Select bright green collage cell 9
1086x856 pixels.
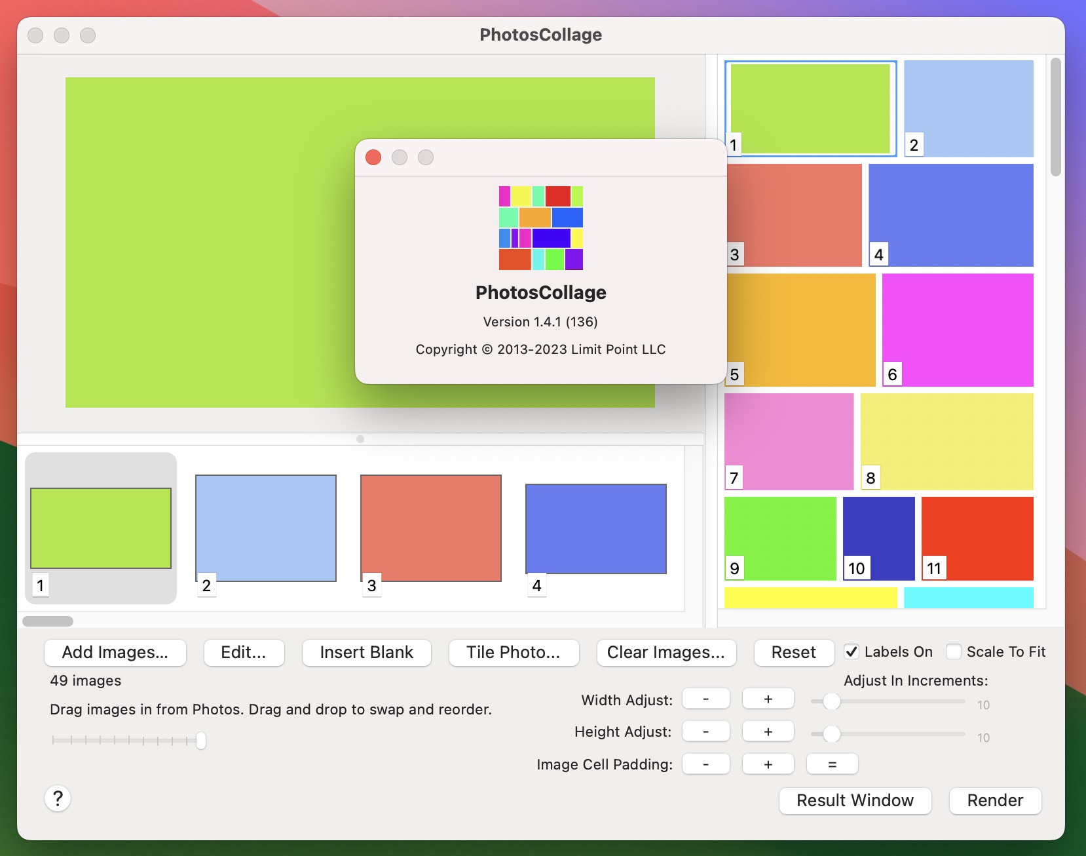pos(780,538)
